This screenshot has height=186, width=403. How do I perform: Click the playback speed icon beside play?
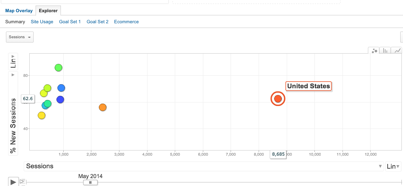pyautogui.click(x=23, y=182)
